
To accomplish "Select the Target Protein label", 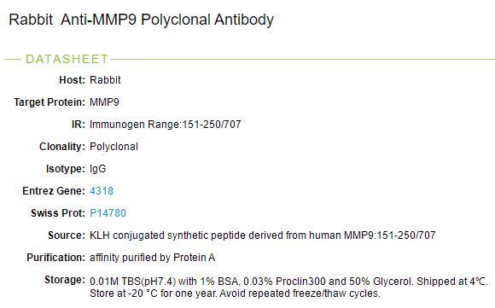I will tap(49, 102).
